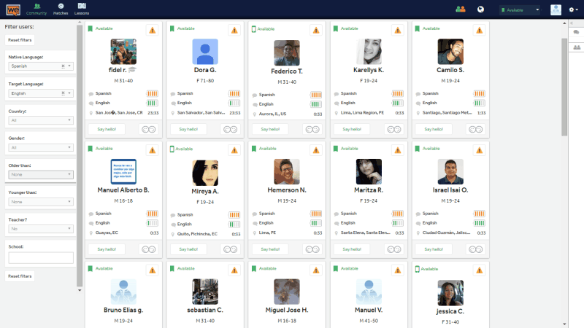
Task: Click warning icon on jessica C. card
Action: coord(480,270)
